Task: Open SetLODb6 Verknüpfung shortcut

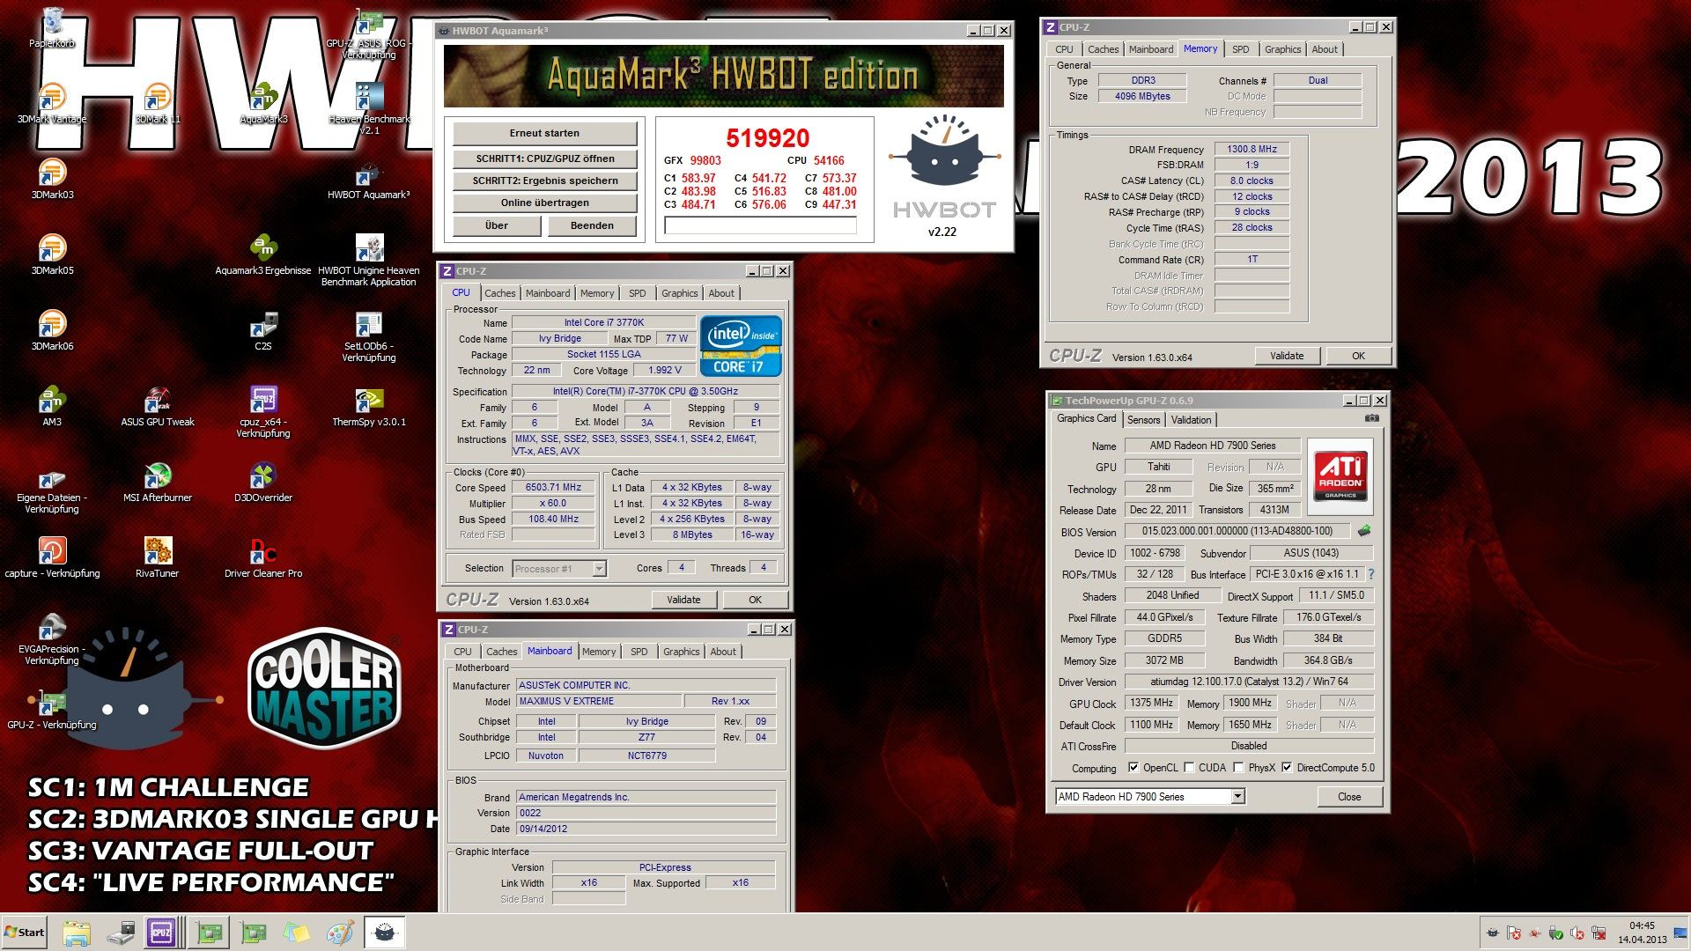Action: click(369, 335)
